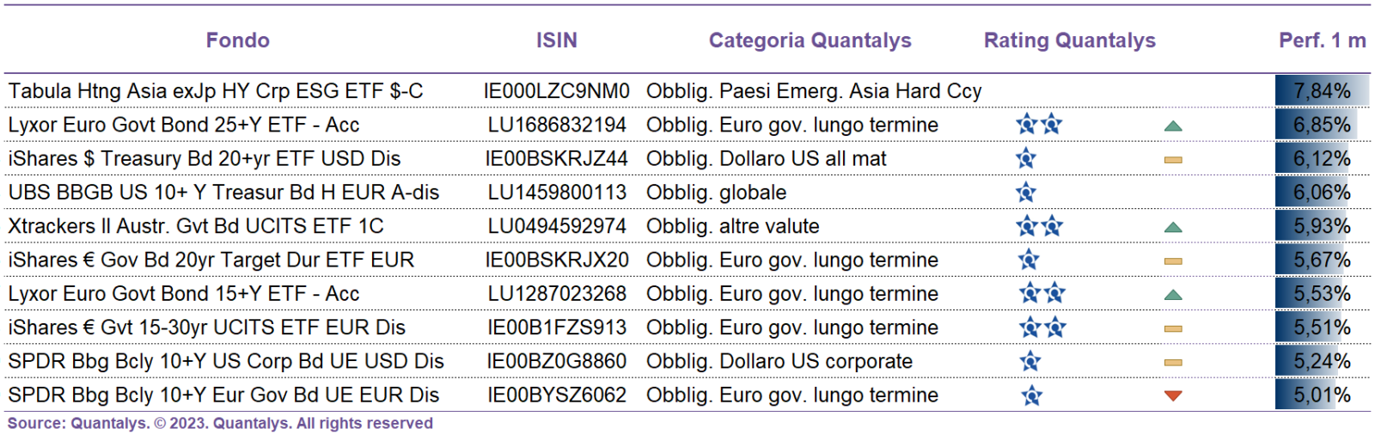This screenshot has width=1375, height=435.
Task: Click orange flat icon for iShares € Gov Bd 20yr
Action: (x=1173, y=261)
